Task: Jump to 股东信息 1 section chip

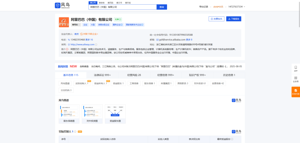Action: 150,83
